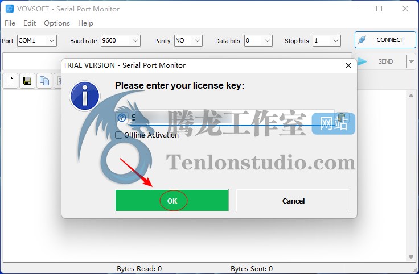Viewport: 419px width, 274px height.
Task: Click the green OK button
Action: click(x=172, y=201)
